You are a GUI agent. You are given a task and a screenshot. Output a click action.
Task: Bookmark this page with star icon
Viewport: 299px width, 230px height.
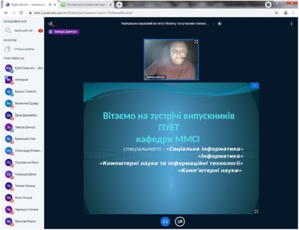tap(276, 13)
